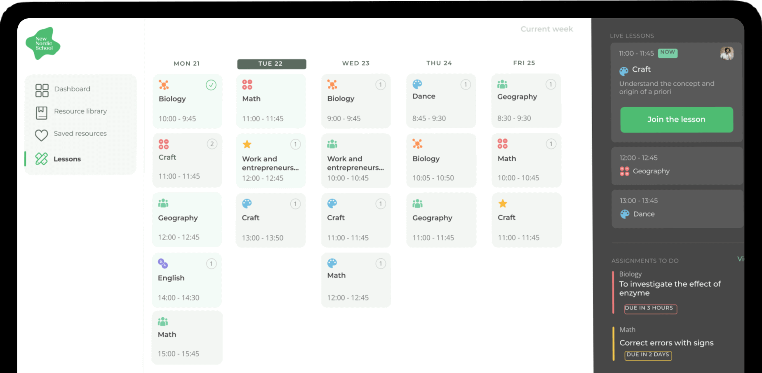Click the DUE IN 2 DAYS tag
Screen dimensions: 762x373
(x=648, y=355)
